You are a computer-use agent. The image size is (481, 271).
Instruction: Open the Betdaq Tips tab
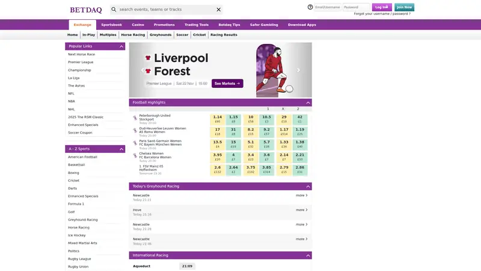[x=229, y=25]
